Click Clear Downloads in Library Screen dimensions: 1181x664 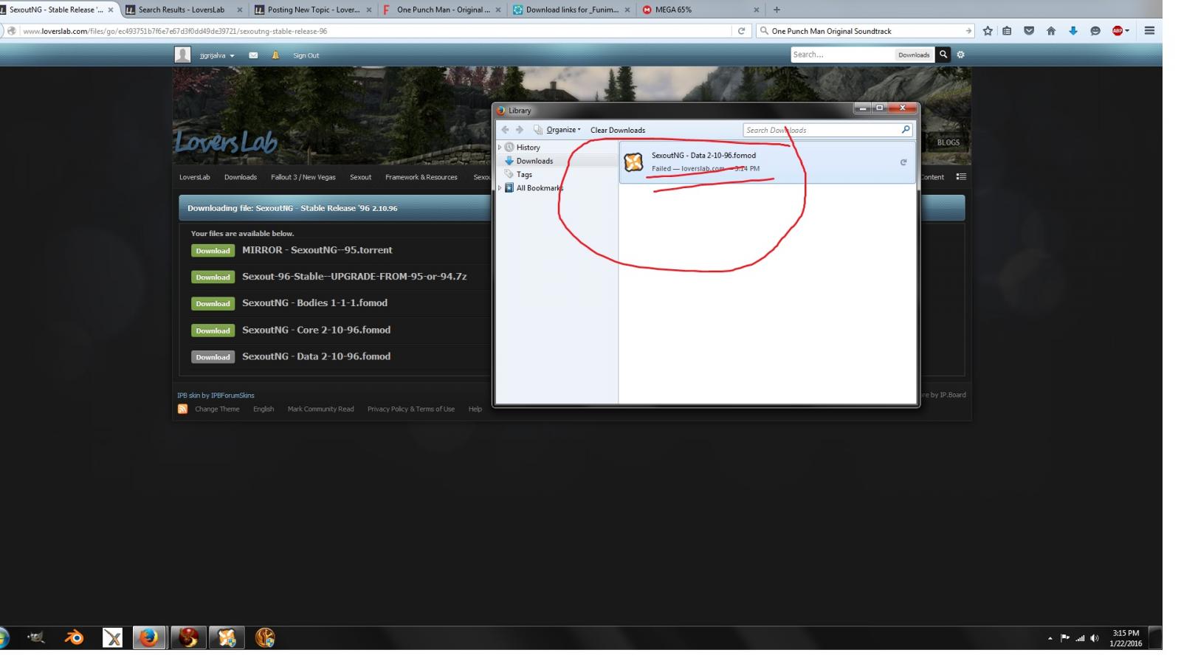point(618,130)
